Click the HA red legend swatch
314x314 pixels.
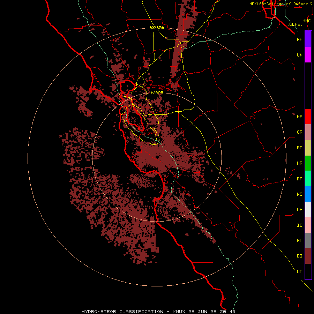tap(308, 117)
